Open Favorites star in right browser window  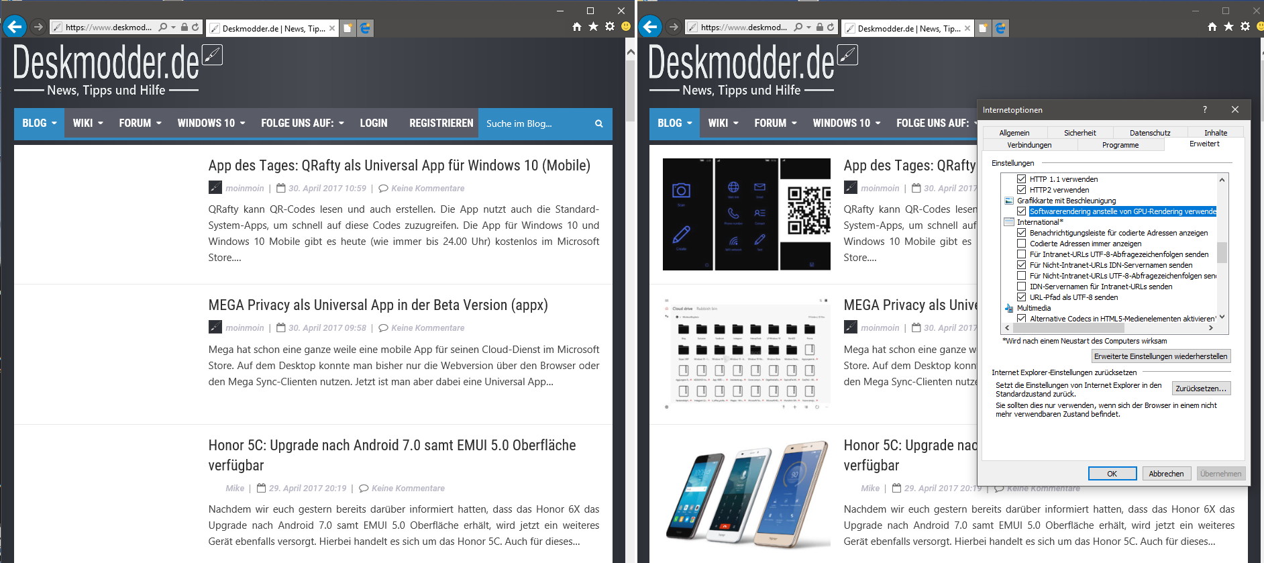tap(1228, 27)
